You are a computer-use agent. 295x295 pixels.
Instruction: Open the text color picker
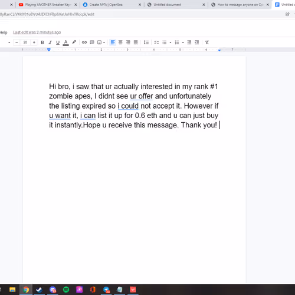(x=65, y=42)
